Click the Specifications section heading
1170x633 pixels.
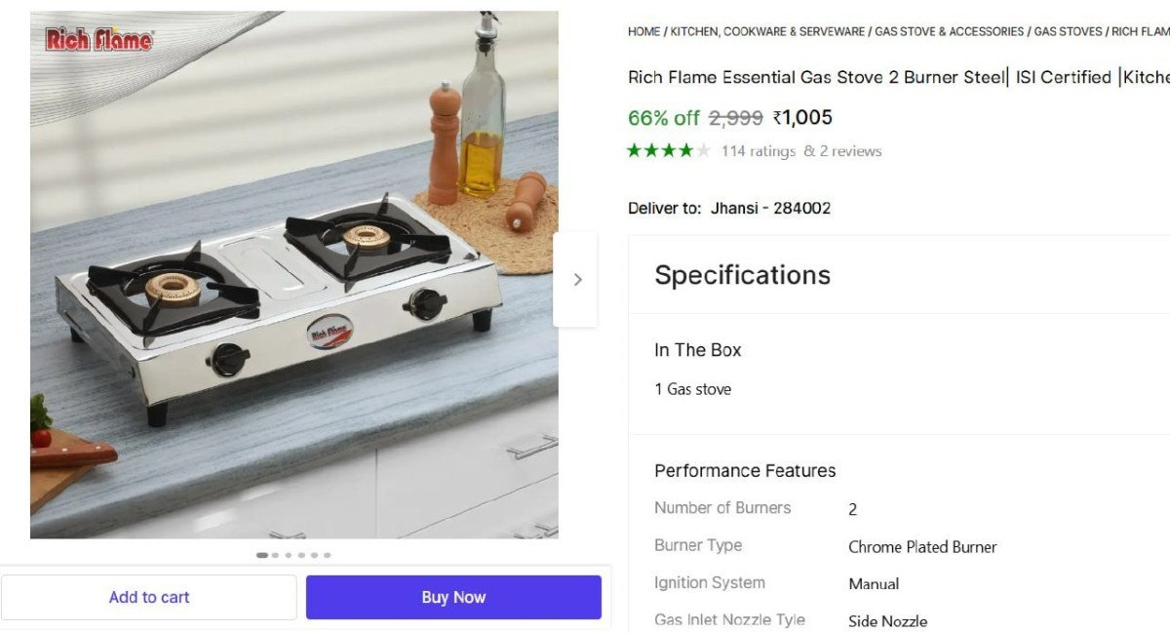(742, 275)
